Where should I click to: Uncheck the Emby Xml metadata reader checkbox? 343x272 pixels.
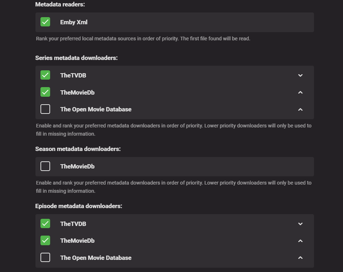[x=45, y=22]
